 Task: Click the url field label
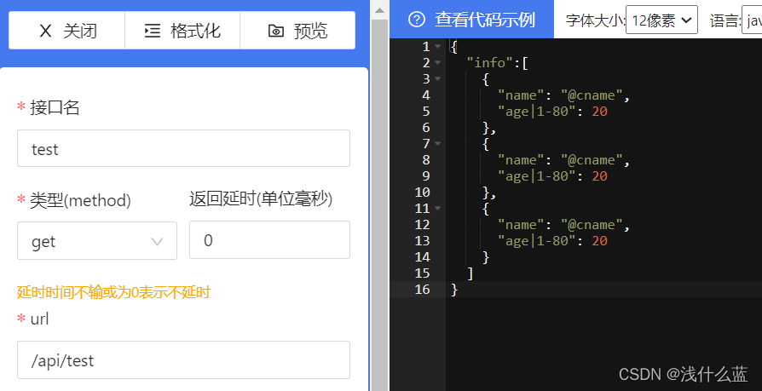[x=39, y=319]
